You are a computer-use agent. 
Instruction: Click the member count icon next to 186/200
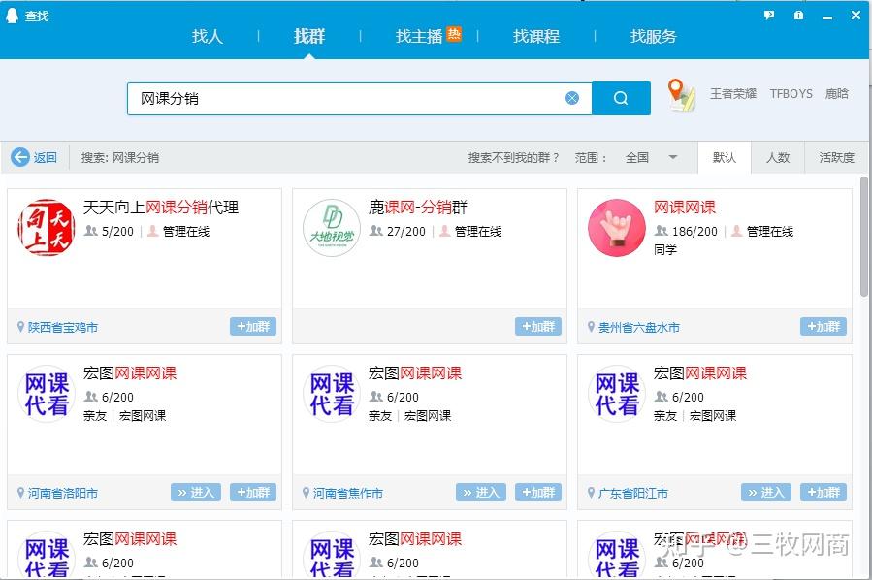[x=662, y=230]
